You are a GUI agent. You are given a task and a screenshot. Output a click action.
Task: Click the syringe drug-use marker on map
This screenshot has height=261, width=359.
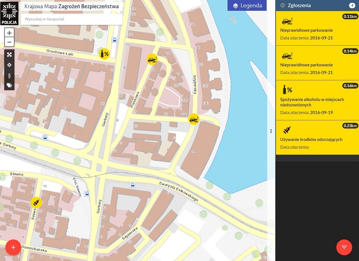click(x=36, y=203)
